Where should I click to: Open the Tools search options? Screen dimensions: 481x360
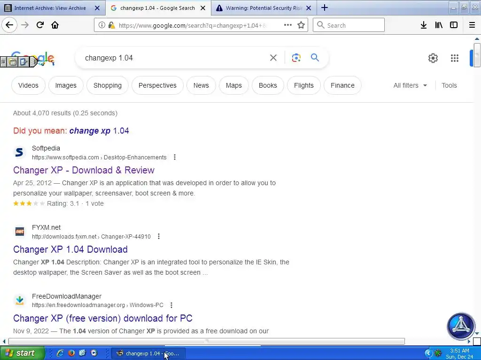click(449, 85)
